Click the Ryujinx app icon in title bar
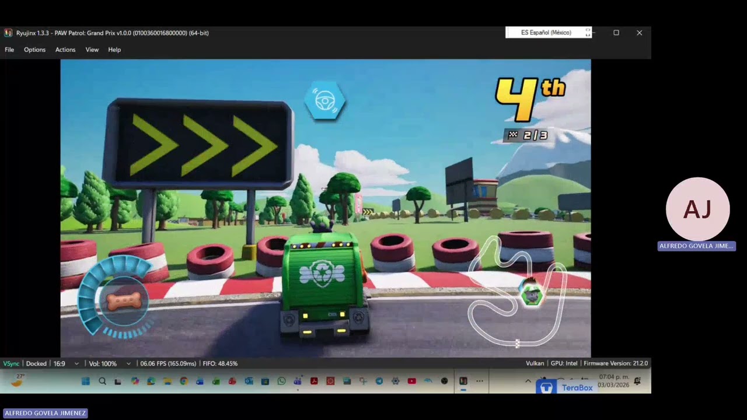This screenshot has width=747, height=420. tap(8, 33)
